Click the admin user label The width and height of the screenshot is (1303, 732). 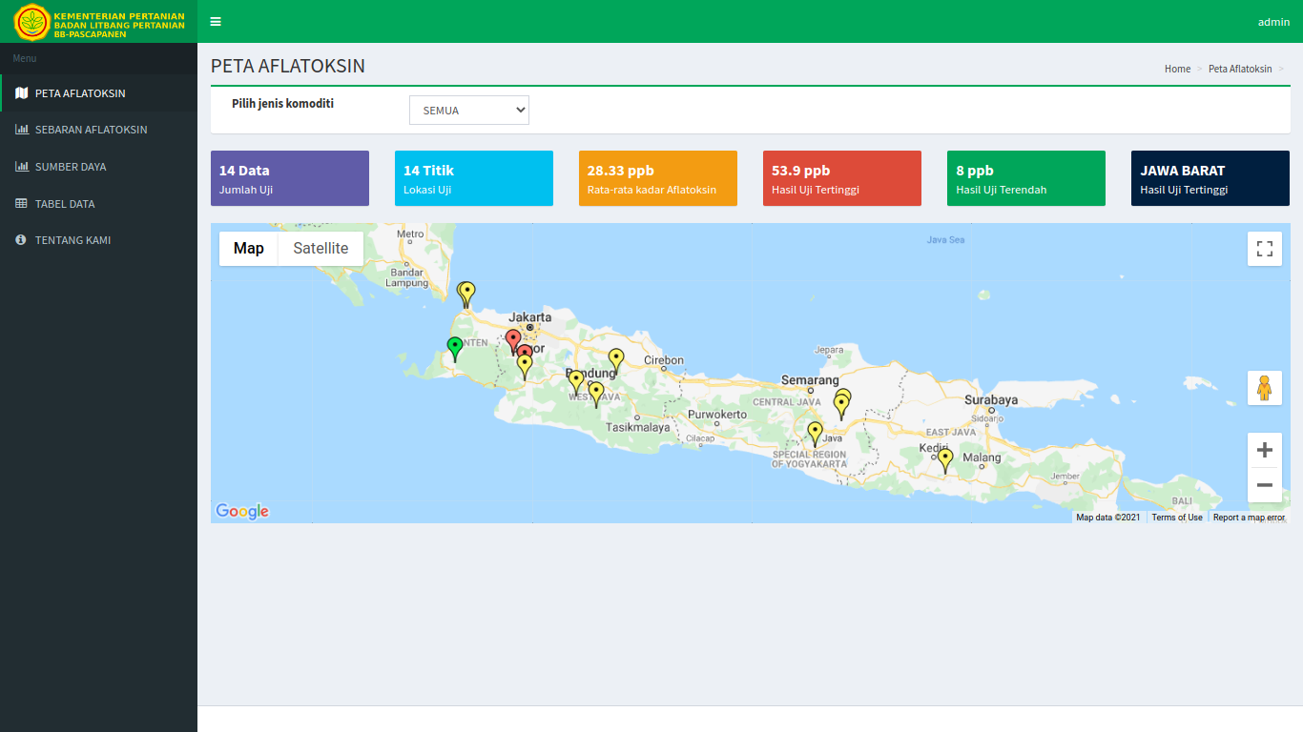click(x=1273, y=22)
